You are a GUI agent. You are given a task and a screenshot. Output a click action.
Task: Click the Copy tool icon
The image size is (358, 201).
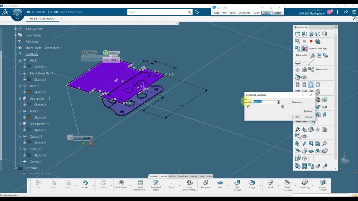(x=53, y=184)
